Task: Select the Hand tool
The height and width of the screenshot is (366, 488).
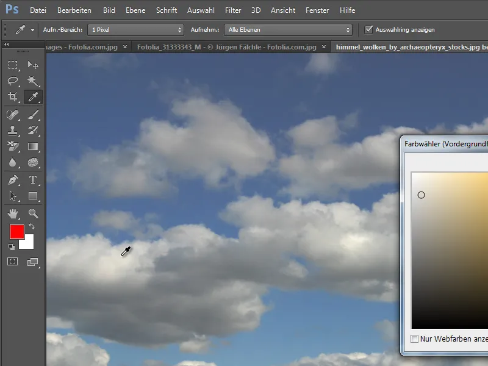Action: 13,213
